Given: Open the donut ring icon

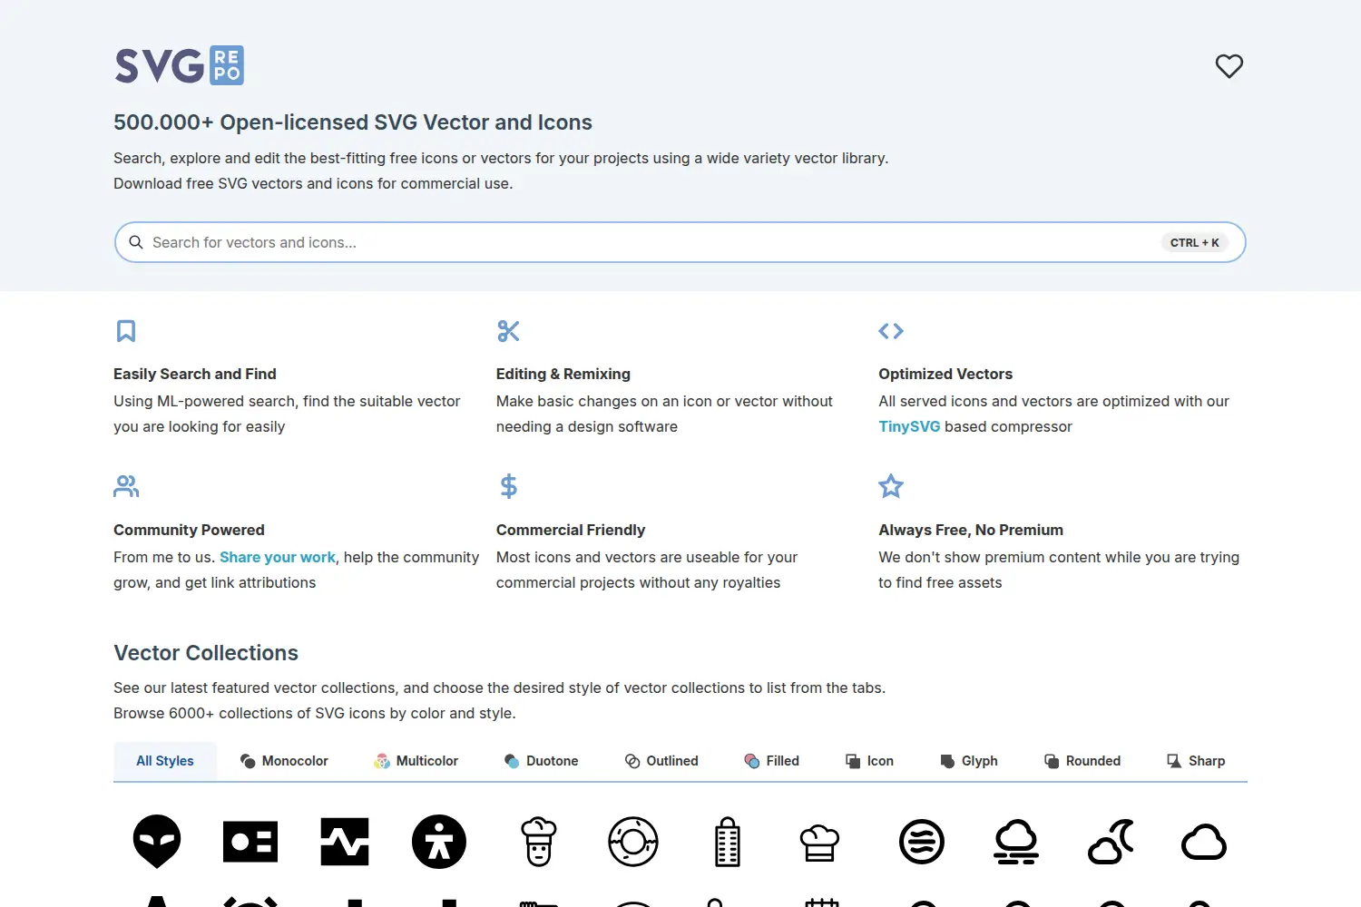Looking at the screenshot, I should pos(633,842).
